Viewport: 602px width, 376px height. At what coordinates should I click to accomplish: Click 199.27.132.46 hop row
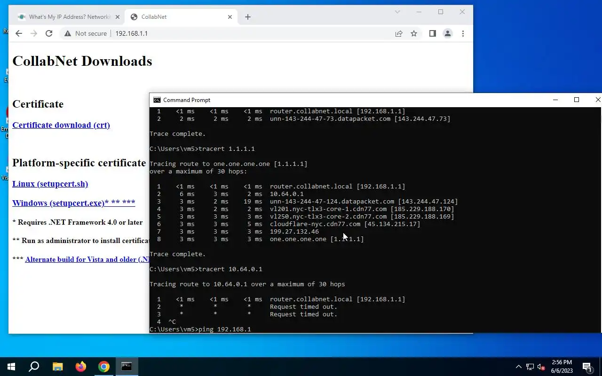click(238, 232)
